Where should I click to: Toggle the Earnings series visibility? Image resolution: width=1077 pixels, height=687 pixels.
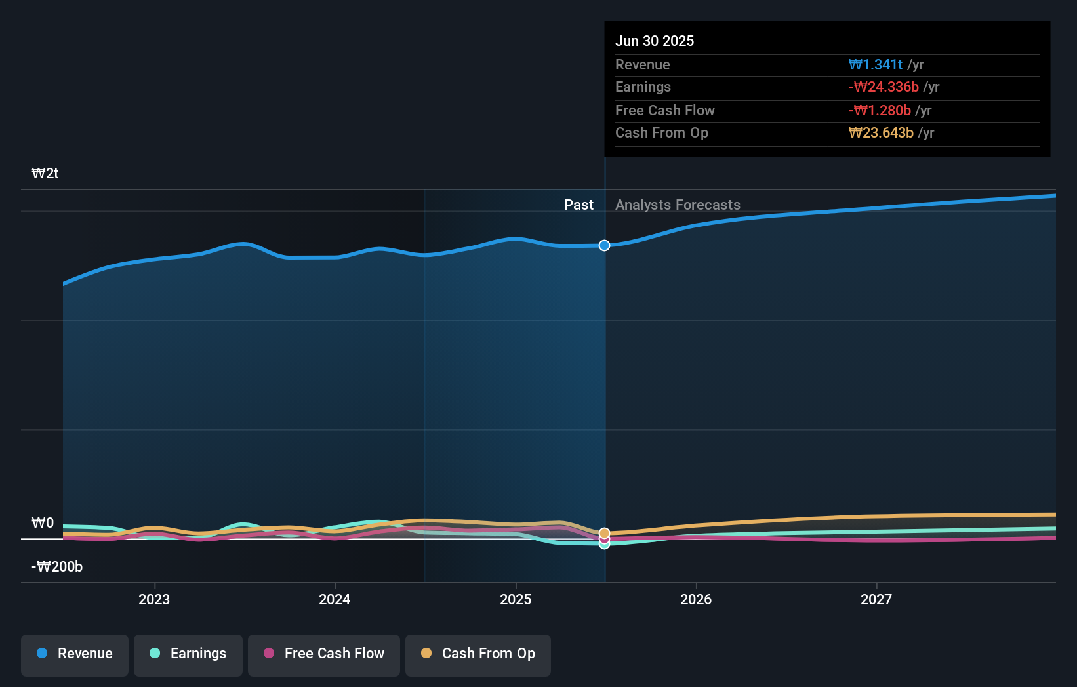[188, 654]
